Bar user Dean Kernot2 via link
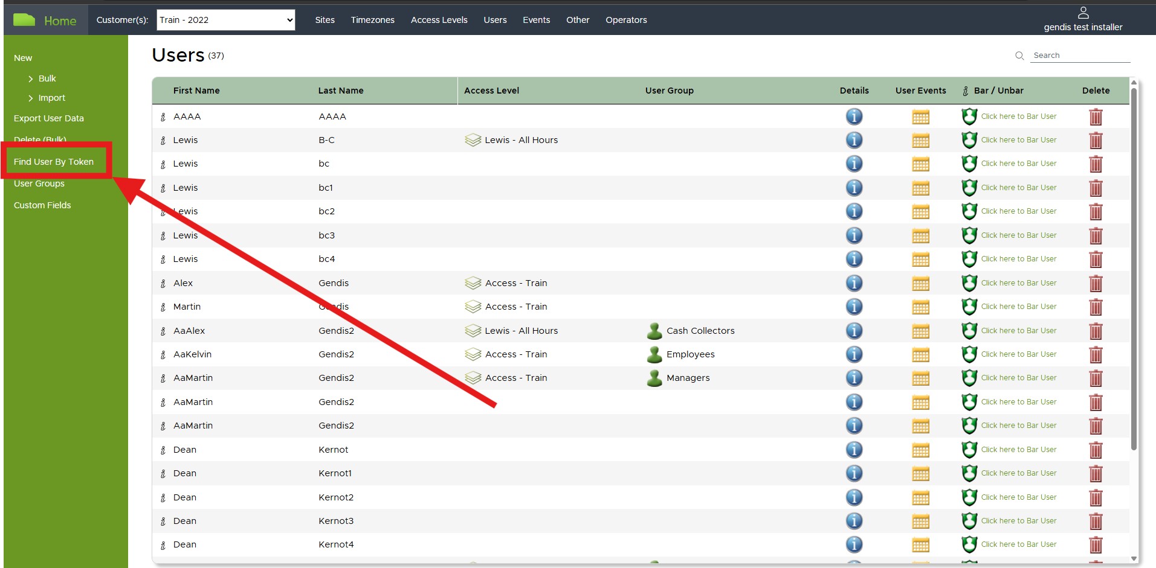The image size is (1156, 568). coord(1018,497)
